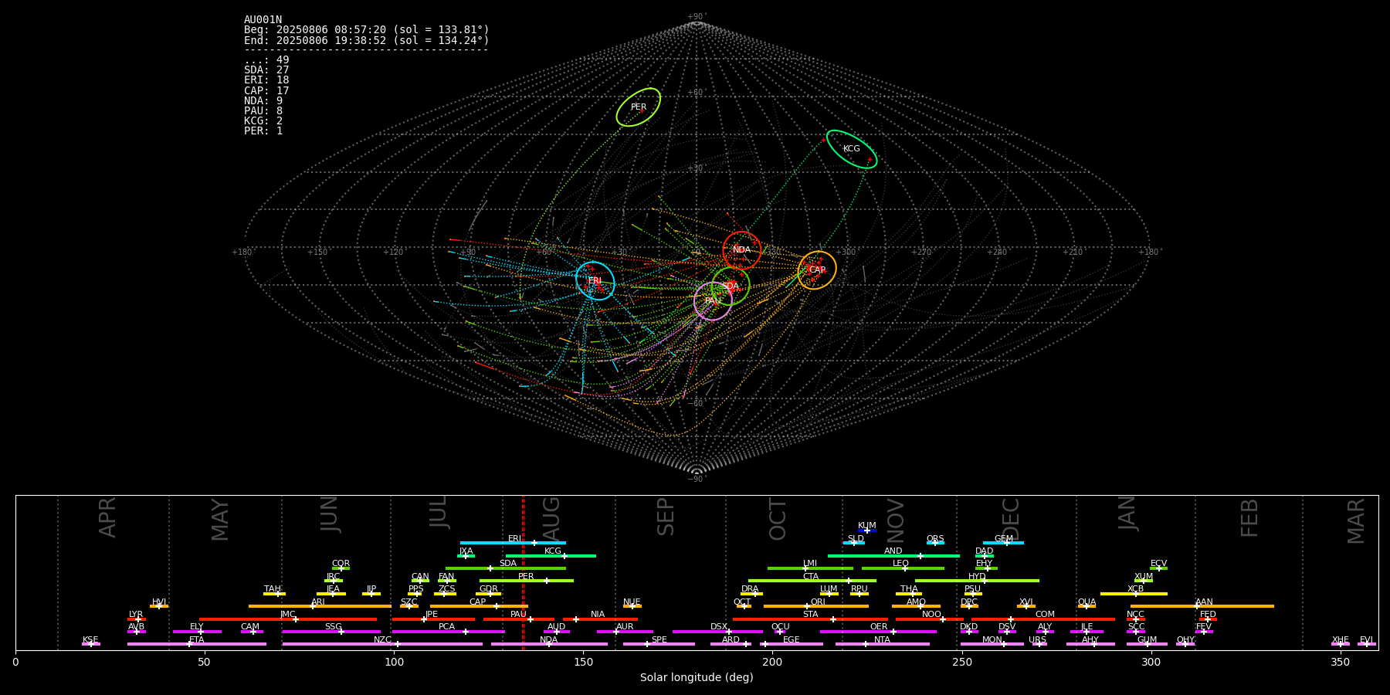Click the 'NDA: 9' count entry
This screenshot has height=695, width=1390.
point(263,101)
